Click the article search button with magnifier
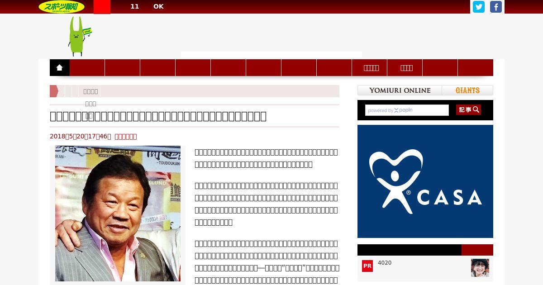The image size is (543, 285). 468,110
